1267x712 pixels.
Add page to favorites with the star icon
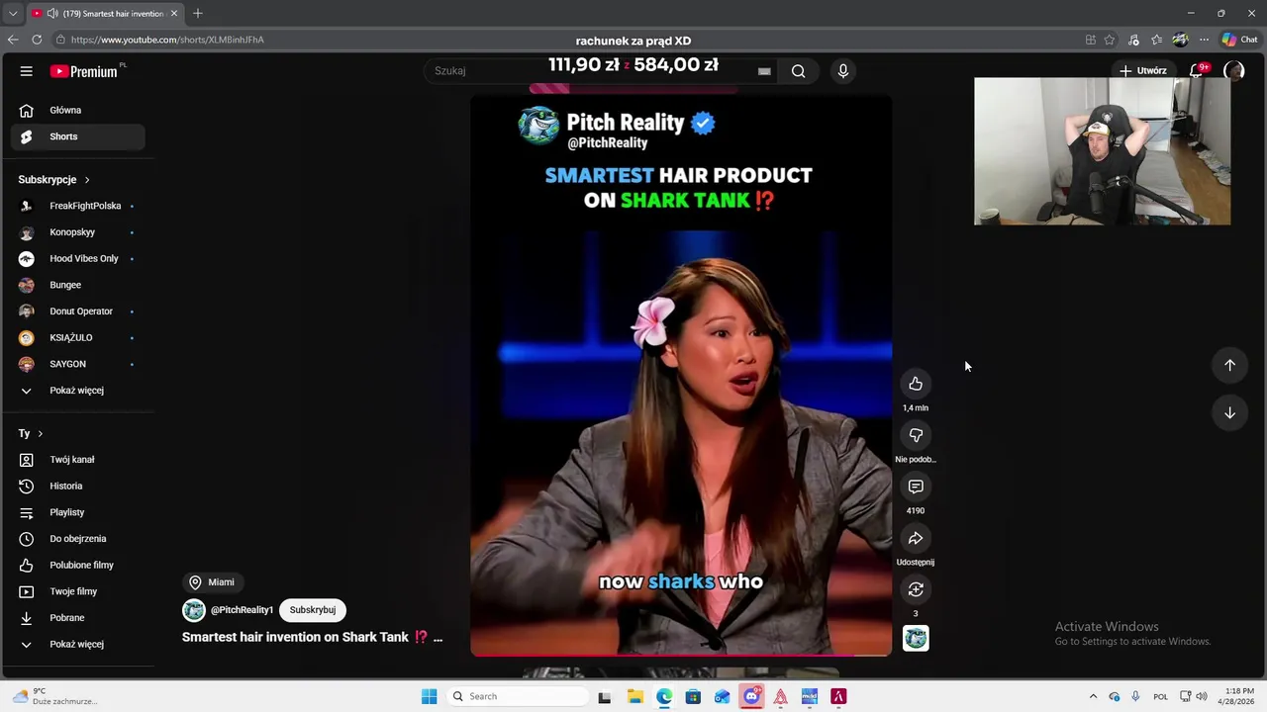click(1110, 40)
